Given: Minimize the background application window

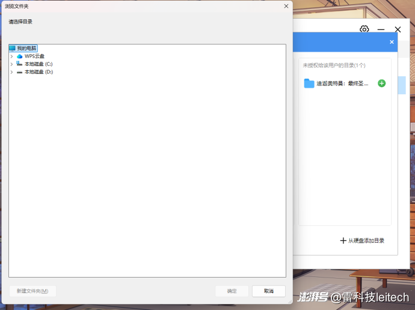Looking at the screenshot, I should [x=381, y=29].
